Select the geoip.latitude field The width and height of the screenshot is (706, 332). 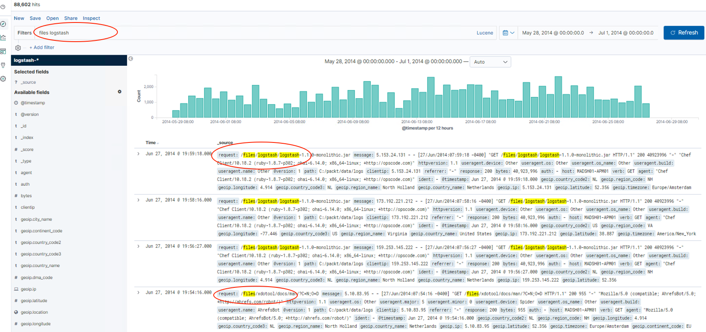click(34, 301)
